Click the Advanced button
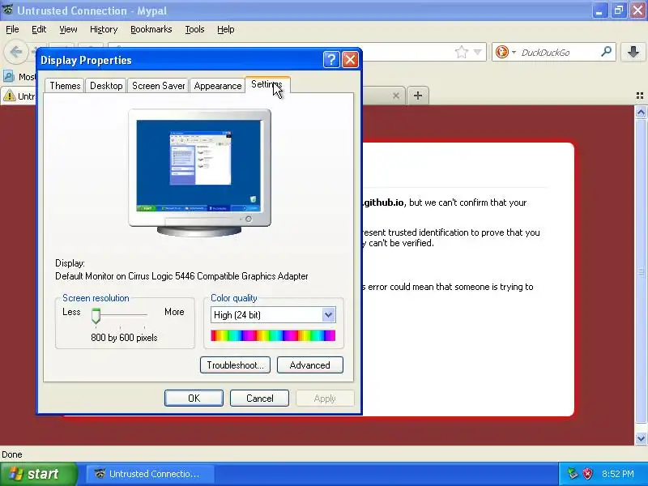The image size is (648, 486). pos(310,365)
